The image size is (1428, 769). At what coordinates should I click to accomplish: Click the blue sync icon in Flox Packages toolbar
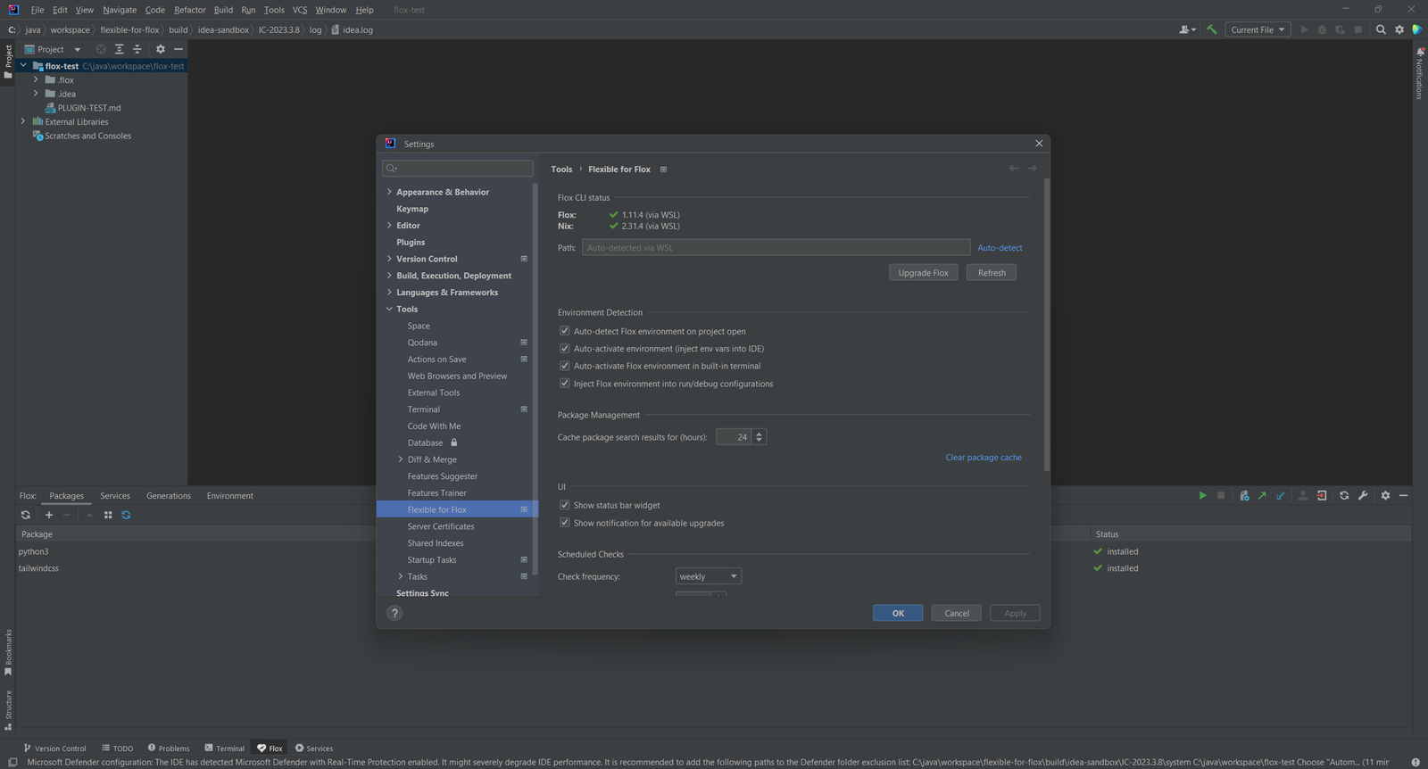126,515
